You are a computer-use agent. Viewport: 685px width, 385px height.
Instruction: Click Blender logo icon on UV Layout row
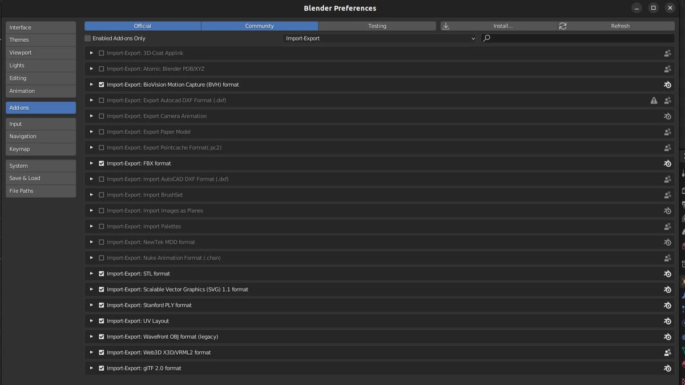[667, 321]
